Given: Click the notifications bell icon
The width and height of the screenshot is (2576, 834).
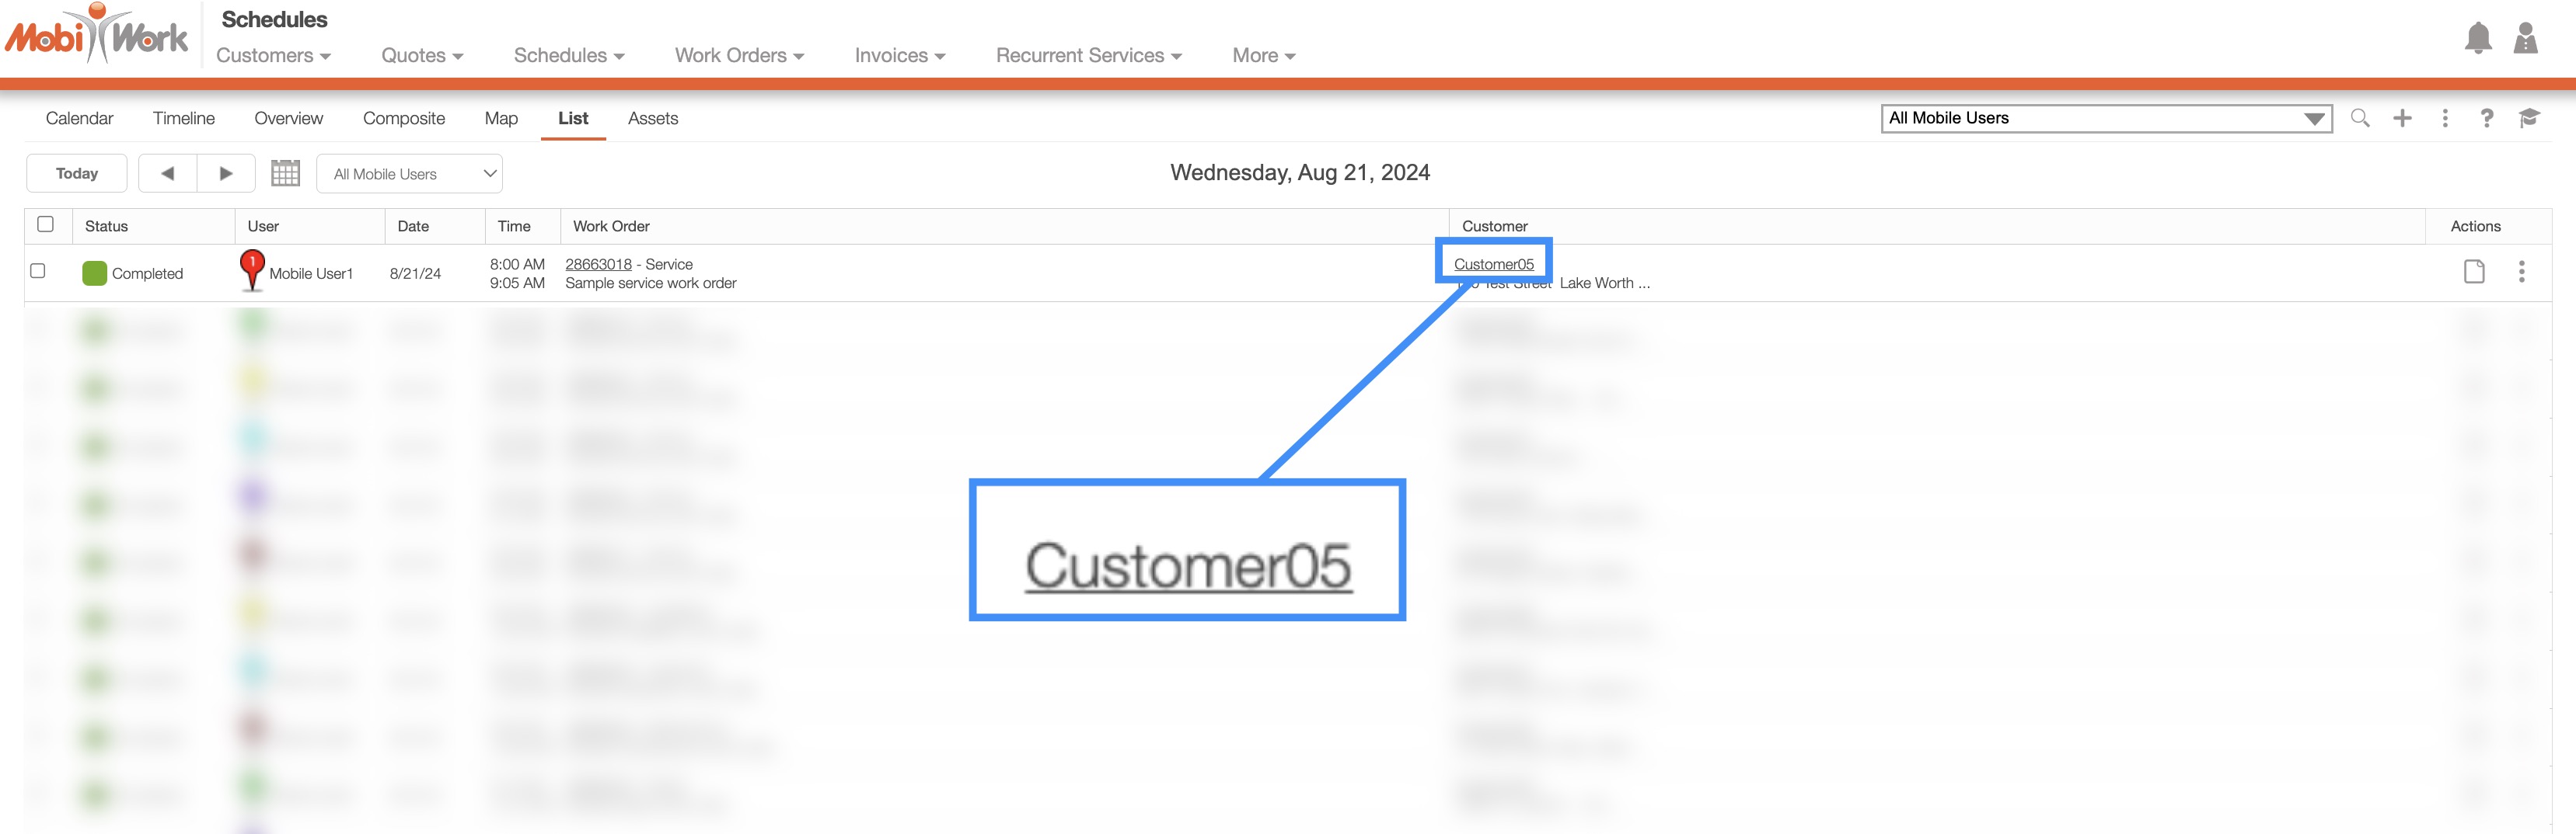Looking at the screenshot, I should click(x=2477, y=39).
